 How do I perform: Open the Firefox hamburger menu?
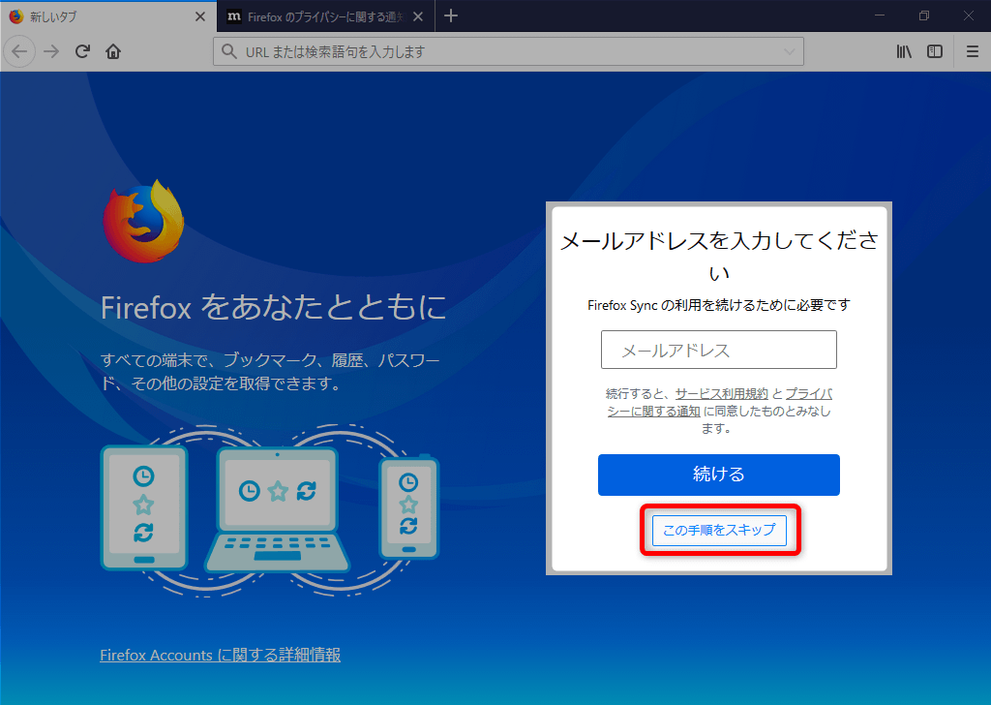tap(972, 51)
